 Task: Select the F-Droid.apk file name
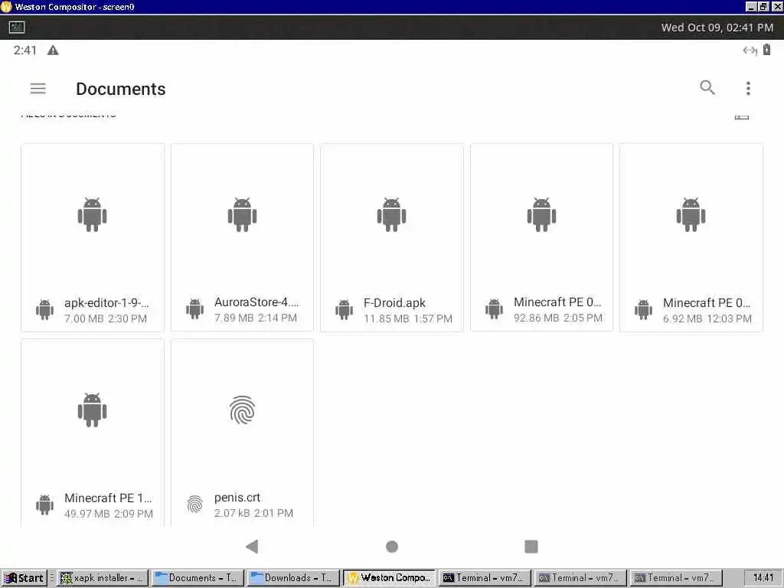coord(394,302)
